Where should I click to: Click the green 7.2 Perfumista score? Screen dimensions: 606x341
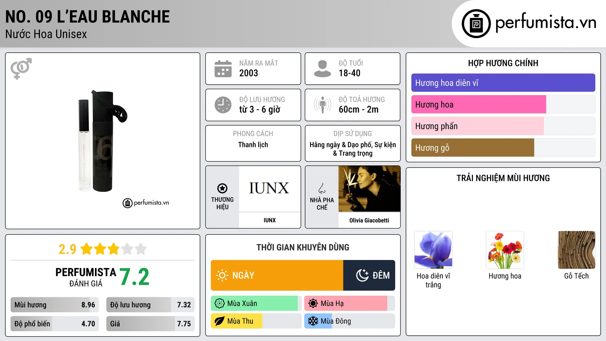click(135, 277)
